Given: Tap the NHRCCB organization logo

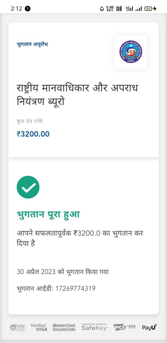Looking at the screenshot, I should pyautogui.click(x=131, y=52).
